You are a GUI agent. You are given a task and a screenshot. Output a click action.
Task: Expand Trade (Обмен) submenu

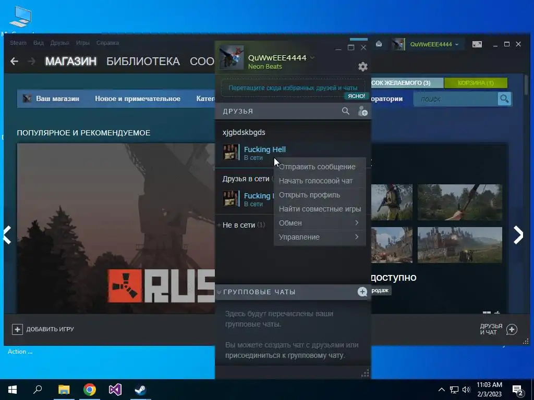coord(320,223)
